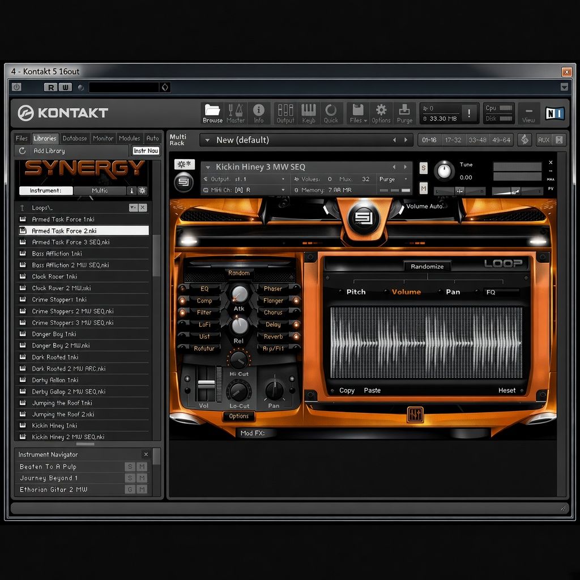Toggle the Reverb effect LED

[296, 336]
